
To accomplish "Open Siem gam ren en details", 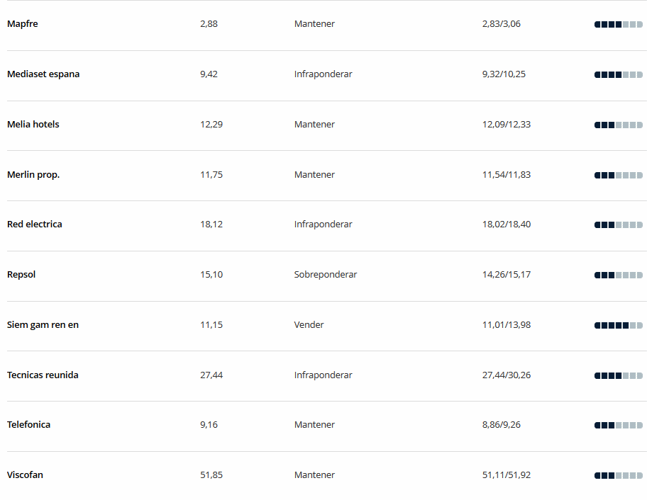I will pyautogui.click(x=43, y=325).
